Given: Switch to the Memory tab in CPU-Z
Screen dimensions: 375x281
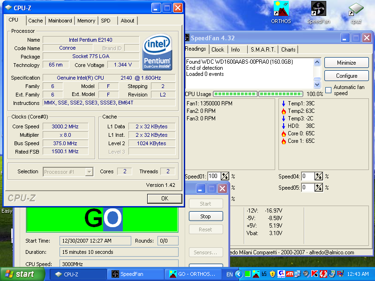Looking at the screenshot, I should click(x=86, y=21).
